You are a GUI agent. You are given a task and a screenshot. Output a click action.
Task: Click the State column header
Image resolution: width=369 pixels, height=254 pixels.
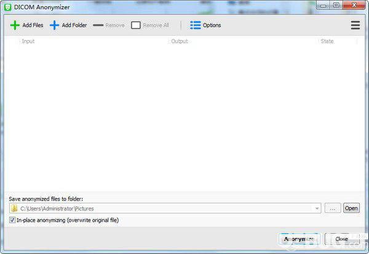[x=327, y=41]
